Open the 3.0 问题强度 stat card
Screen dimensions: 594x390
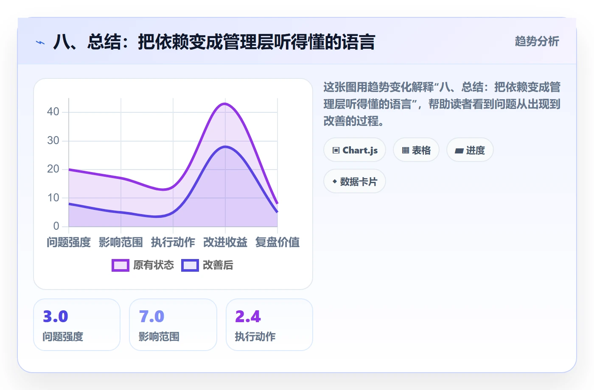point(77,325)
